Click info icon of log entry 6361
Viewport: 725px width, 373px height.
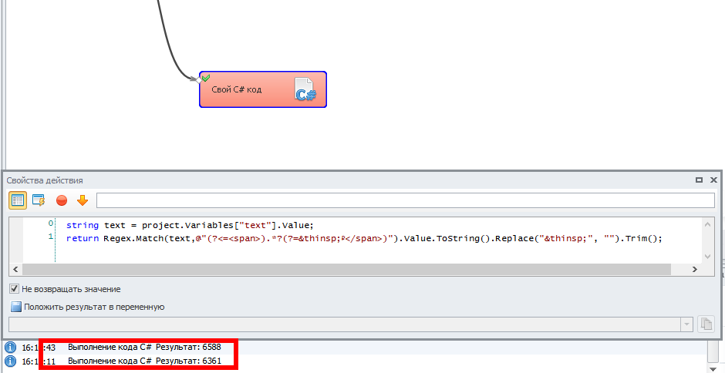[10, 361]
